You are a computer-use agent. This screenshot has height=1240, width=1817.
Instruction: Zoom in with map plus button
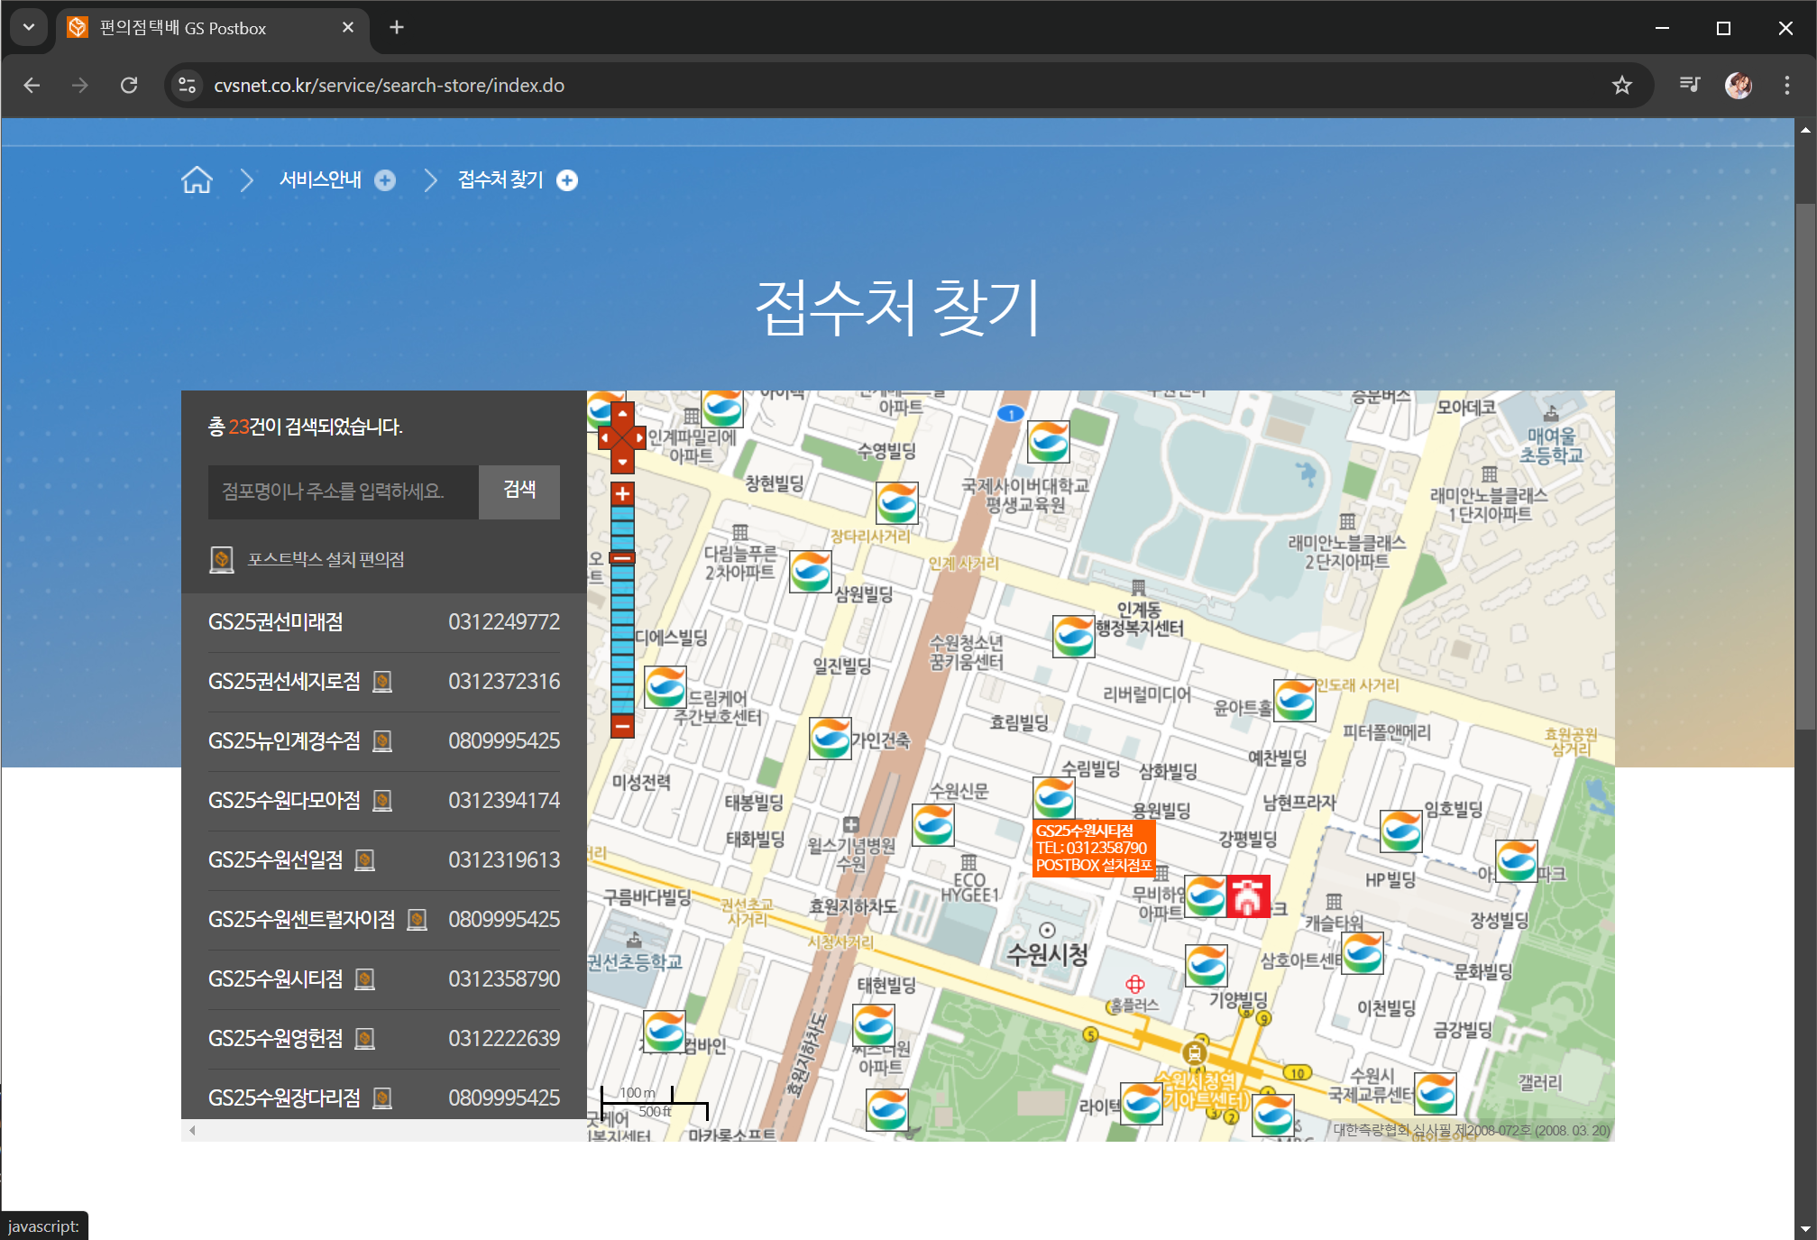point(622,494)
